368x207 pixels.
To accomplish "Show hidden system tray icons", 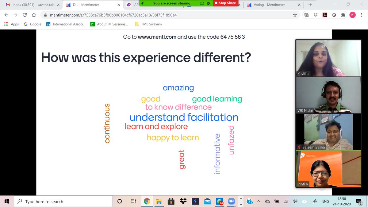I will [259, 201].
